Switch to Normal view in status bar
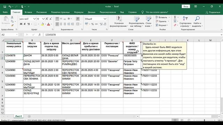Screen dimensions: 223x125 coord(175,120)
